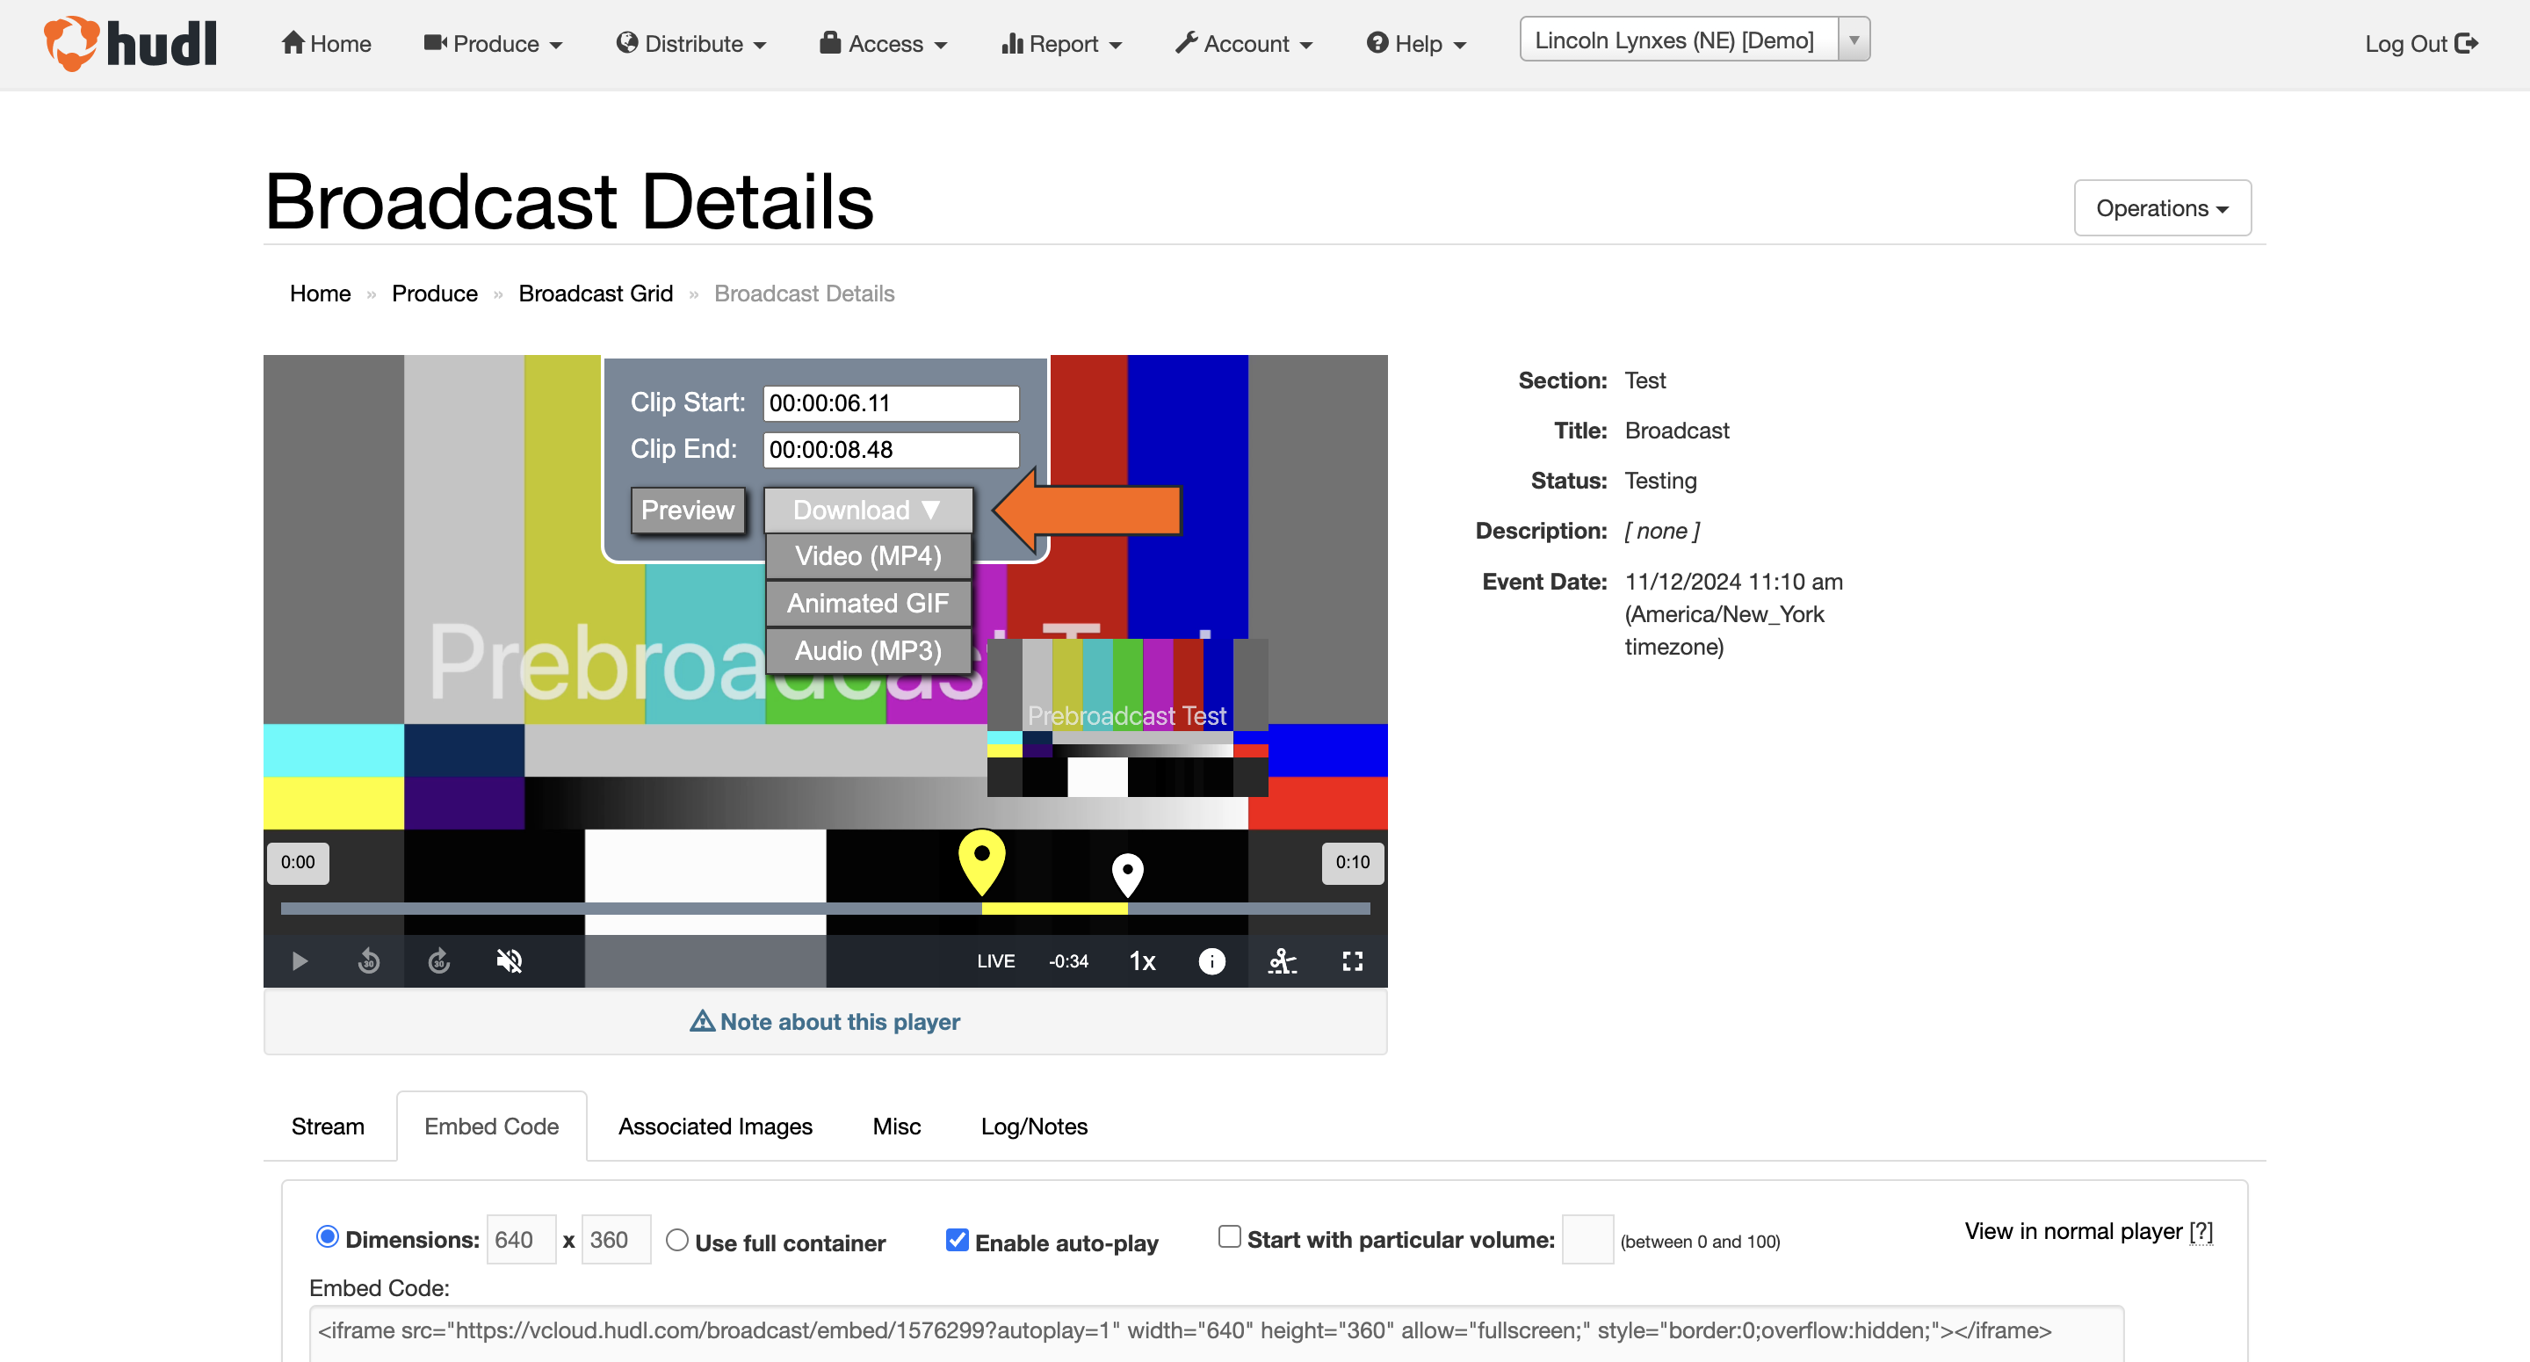The image size is (2530, 1362).
Task: Log out of the account
Action: pyautogui.click(x=2421, y=43)
